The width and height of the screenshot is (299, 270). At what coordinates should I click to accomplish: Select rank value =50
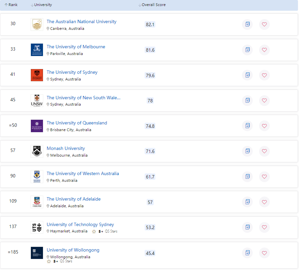click(x=13, y=125)
